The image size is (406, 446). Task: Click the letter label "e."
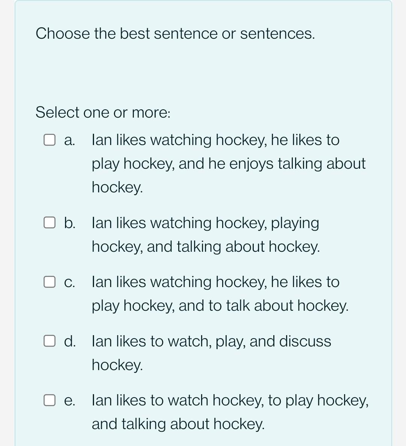70,401
